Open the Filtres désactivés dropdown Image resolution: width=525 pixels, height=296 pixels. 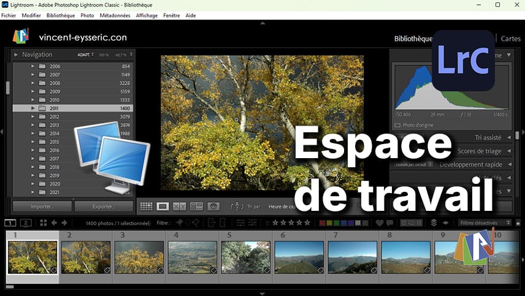pos(485,223)
